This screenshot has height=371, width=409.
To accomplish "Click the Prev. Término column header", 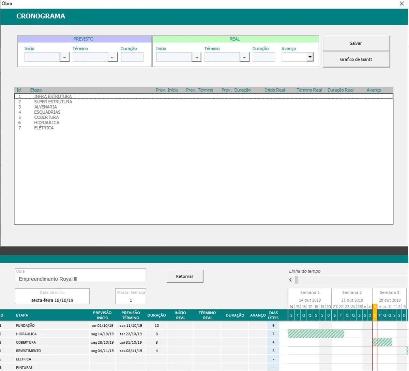I will pyautogui.click(x=199, y=90).
